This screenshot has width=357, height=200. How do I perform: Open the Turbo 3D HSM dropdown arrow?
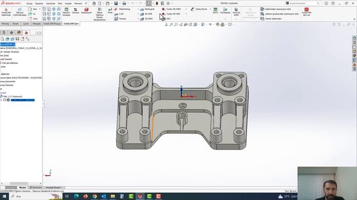click(186, 9)
